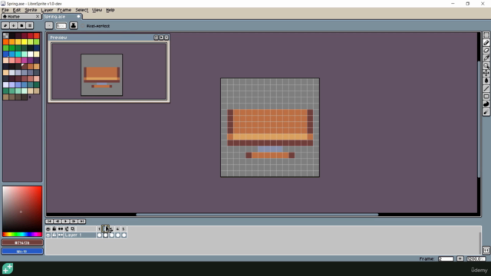Click Layer 1 cel in frame 3
The width and height of the screenshot is (491, 276).
point(112,235)
